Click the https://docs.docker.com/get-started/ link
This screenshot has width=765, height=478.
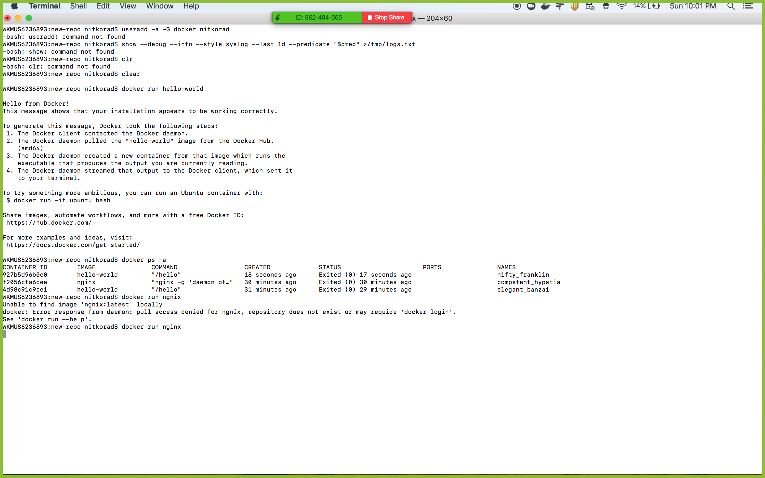[73, 245]
